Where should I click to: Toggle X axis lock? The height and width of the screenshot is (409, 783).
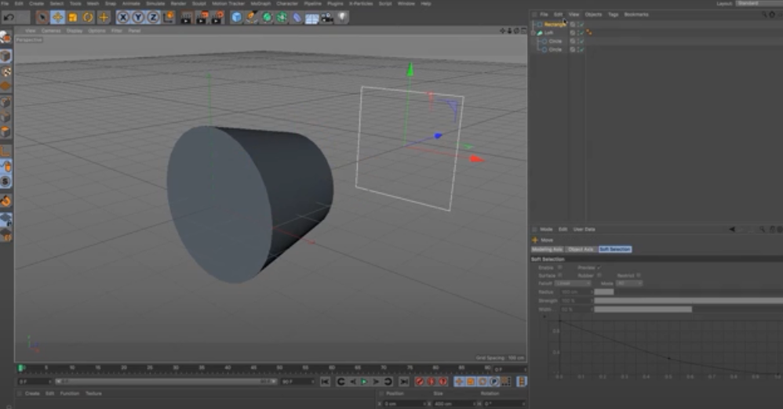click(123, 17)
